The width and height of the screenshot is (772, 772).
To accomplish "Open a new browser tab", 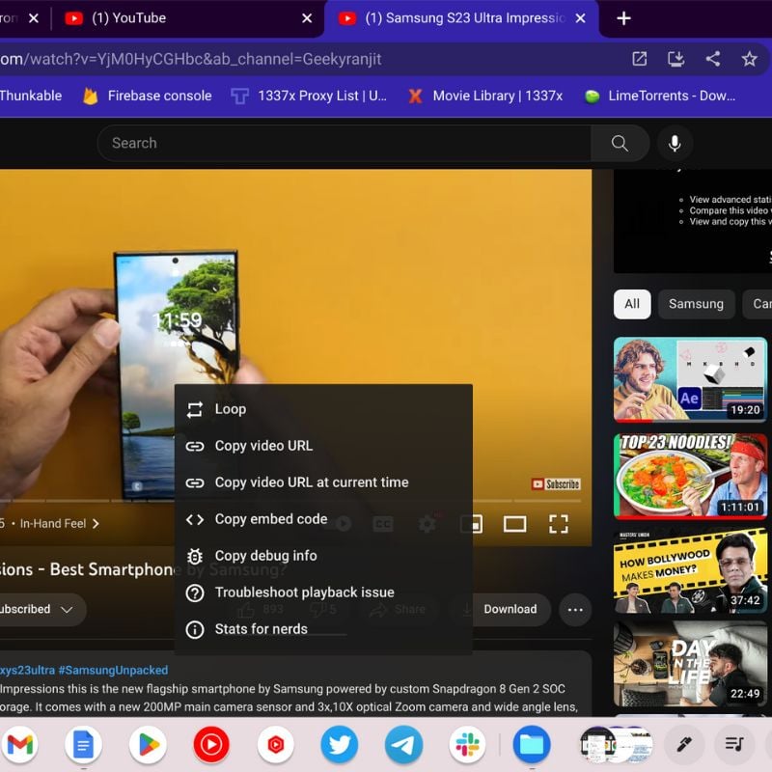I will [623, 18].
